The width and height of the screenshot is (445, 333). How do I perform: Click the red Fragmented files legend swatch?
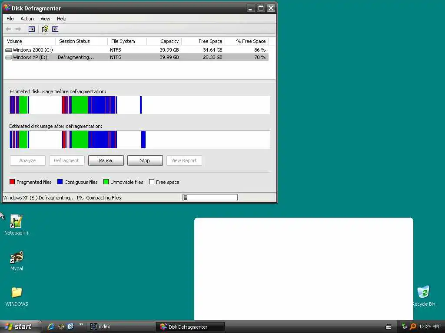(x=12, y=182)
